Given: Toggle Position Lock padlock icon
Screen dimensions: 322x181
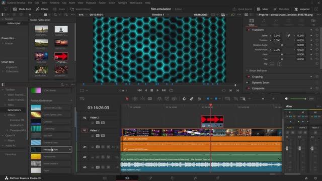Looking at the screenshot, I should tap(199, 99).
